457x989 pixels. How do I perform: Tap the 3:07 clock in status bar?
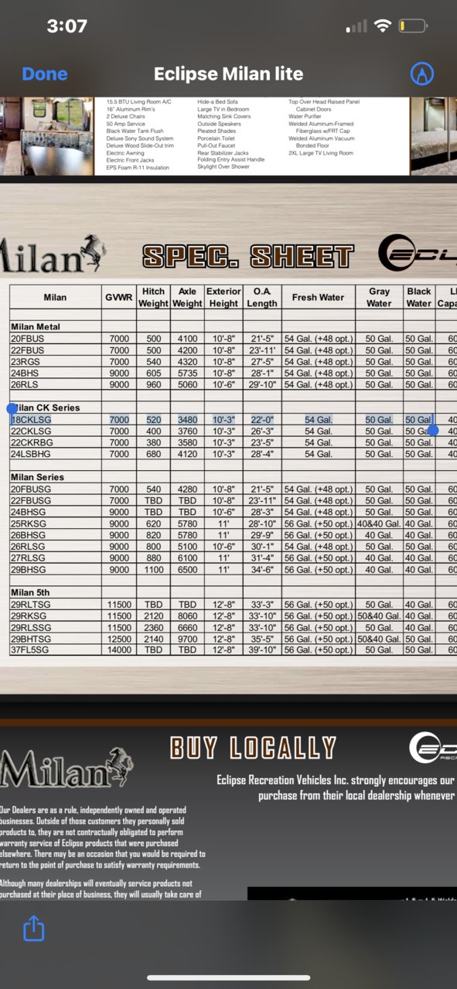coord(67,26)
